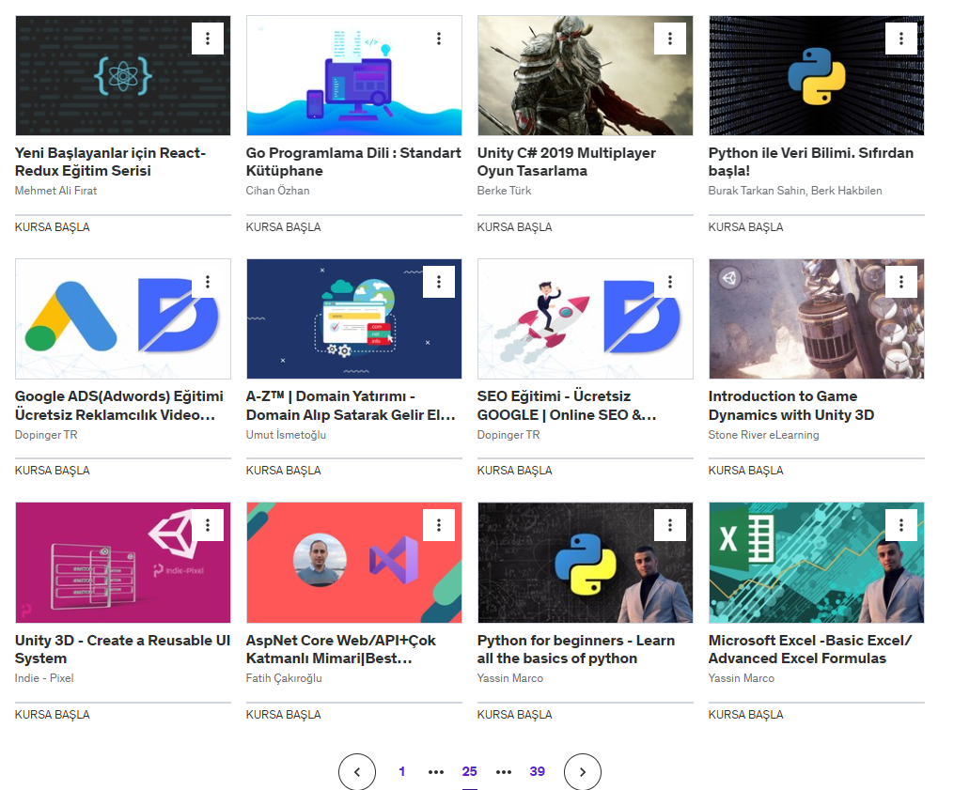Viewport: 954px width, 790px height.
Task: Go to previous page with left arrow
Action: tap(357, 772)
